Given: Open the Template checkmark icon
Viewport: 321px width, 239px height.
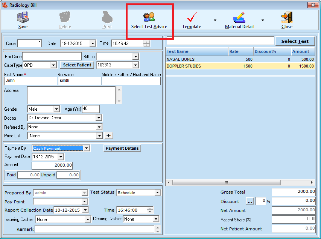Looking at the screenshot, I should tap(192, 18).
